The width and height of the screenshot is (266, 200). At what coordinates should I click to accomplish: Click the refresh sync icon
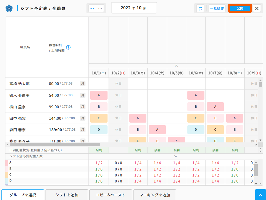click(x=200, y=8)
